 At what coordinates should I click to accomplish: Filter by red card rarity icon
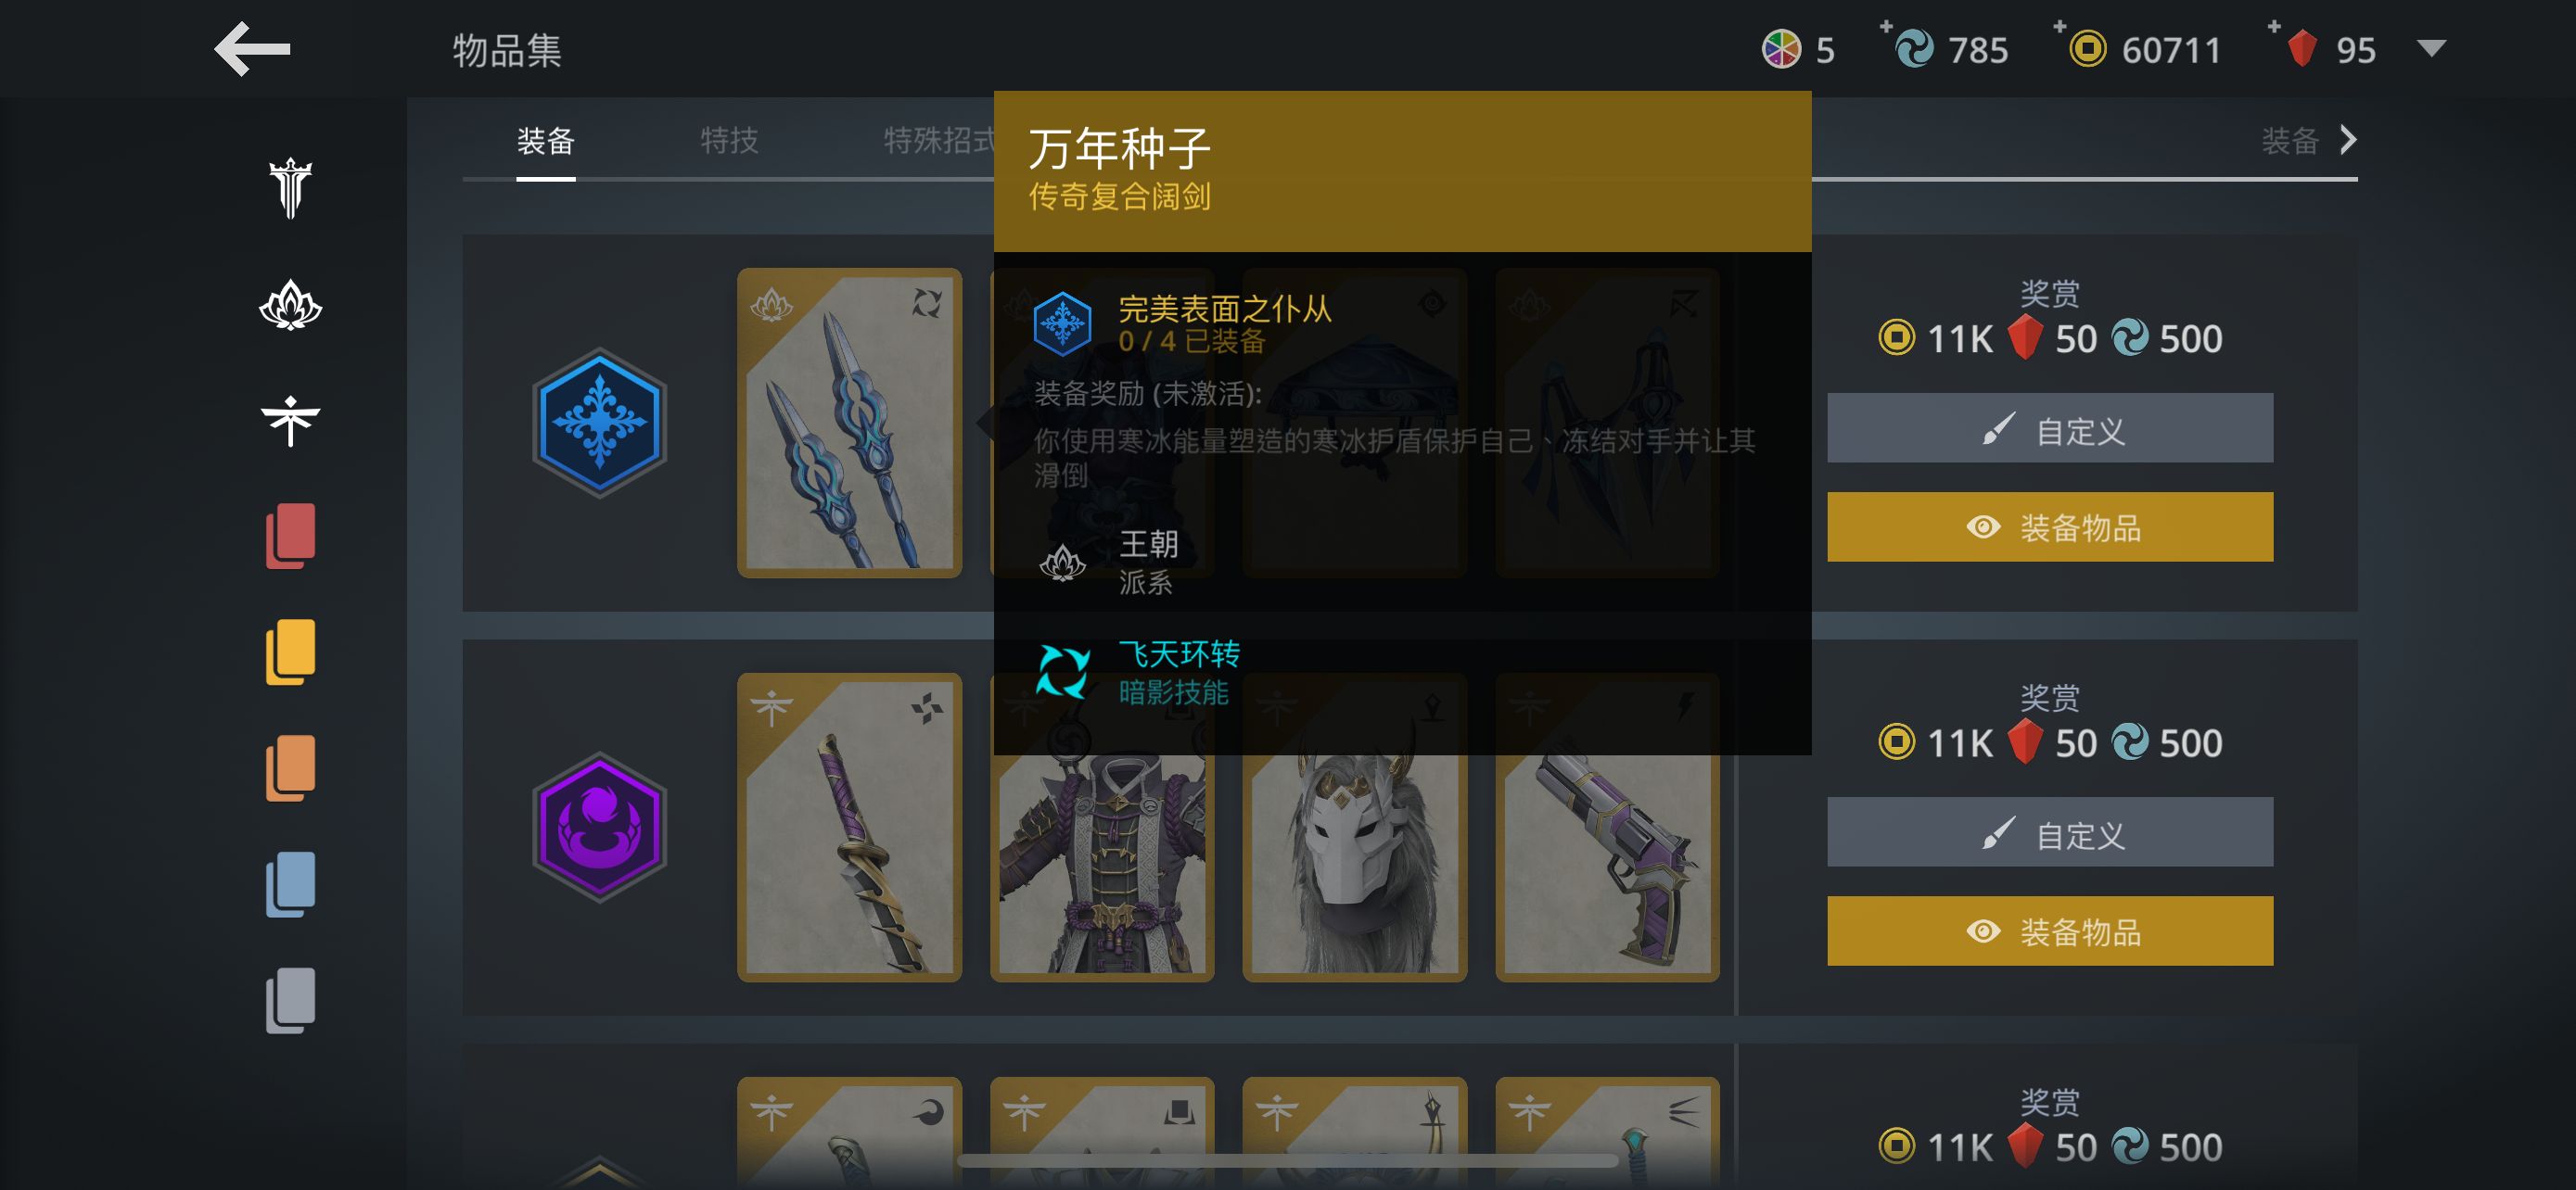(x=290, y=537)
